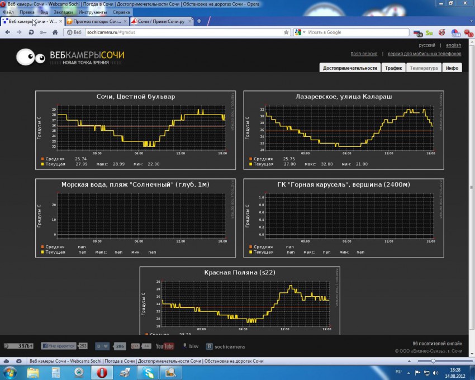Switch to the english language link
The width and height of the screenshot is (475, 380).
coord(453,45)
